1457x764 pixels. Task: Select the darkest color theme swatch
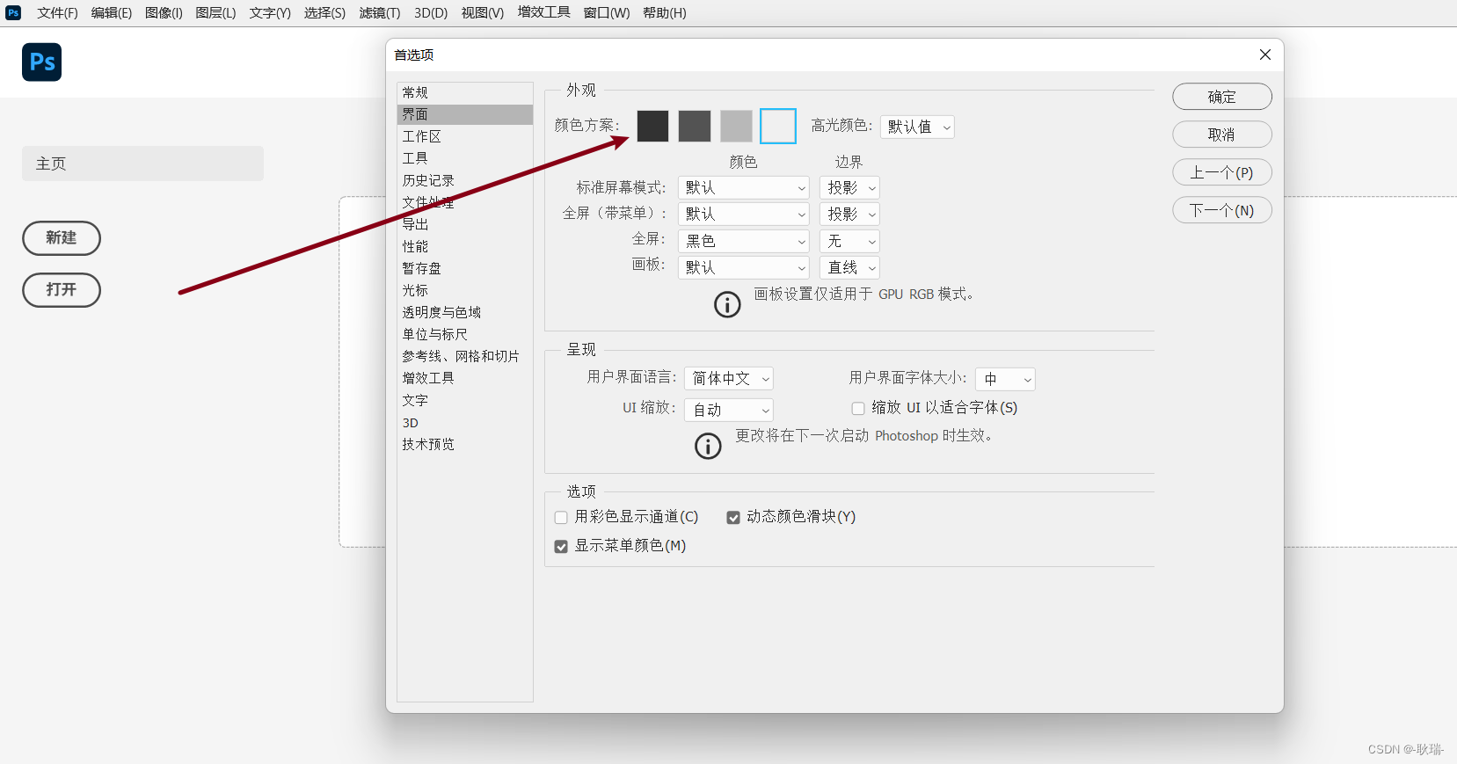tap(652, 126)
